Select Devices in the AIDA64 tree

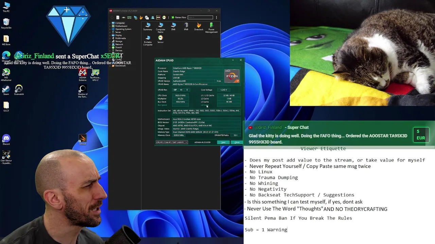pyautogui.click(x=119, y=50)
